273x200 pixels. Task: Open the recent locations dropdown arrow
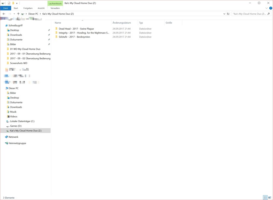coord(14,14)
